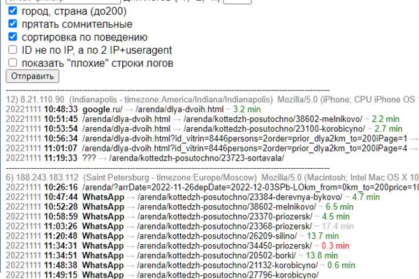This screenshot has width=419, height=279.
Task: Click the 26209-silino path
Action: pyautogui.click(x=216, y=236)
